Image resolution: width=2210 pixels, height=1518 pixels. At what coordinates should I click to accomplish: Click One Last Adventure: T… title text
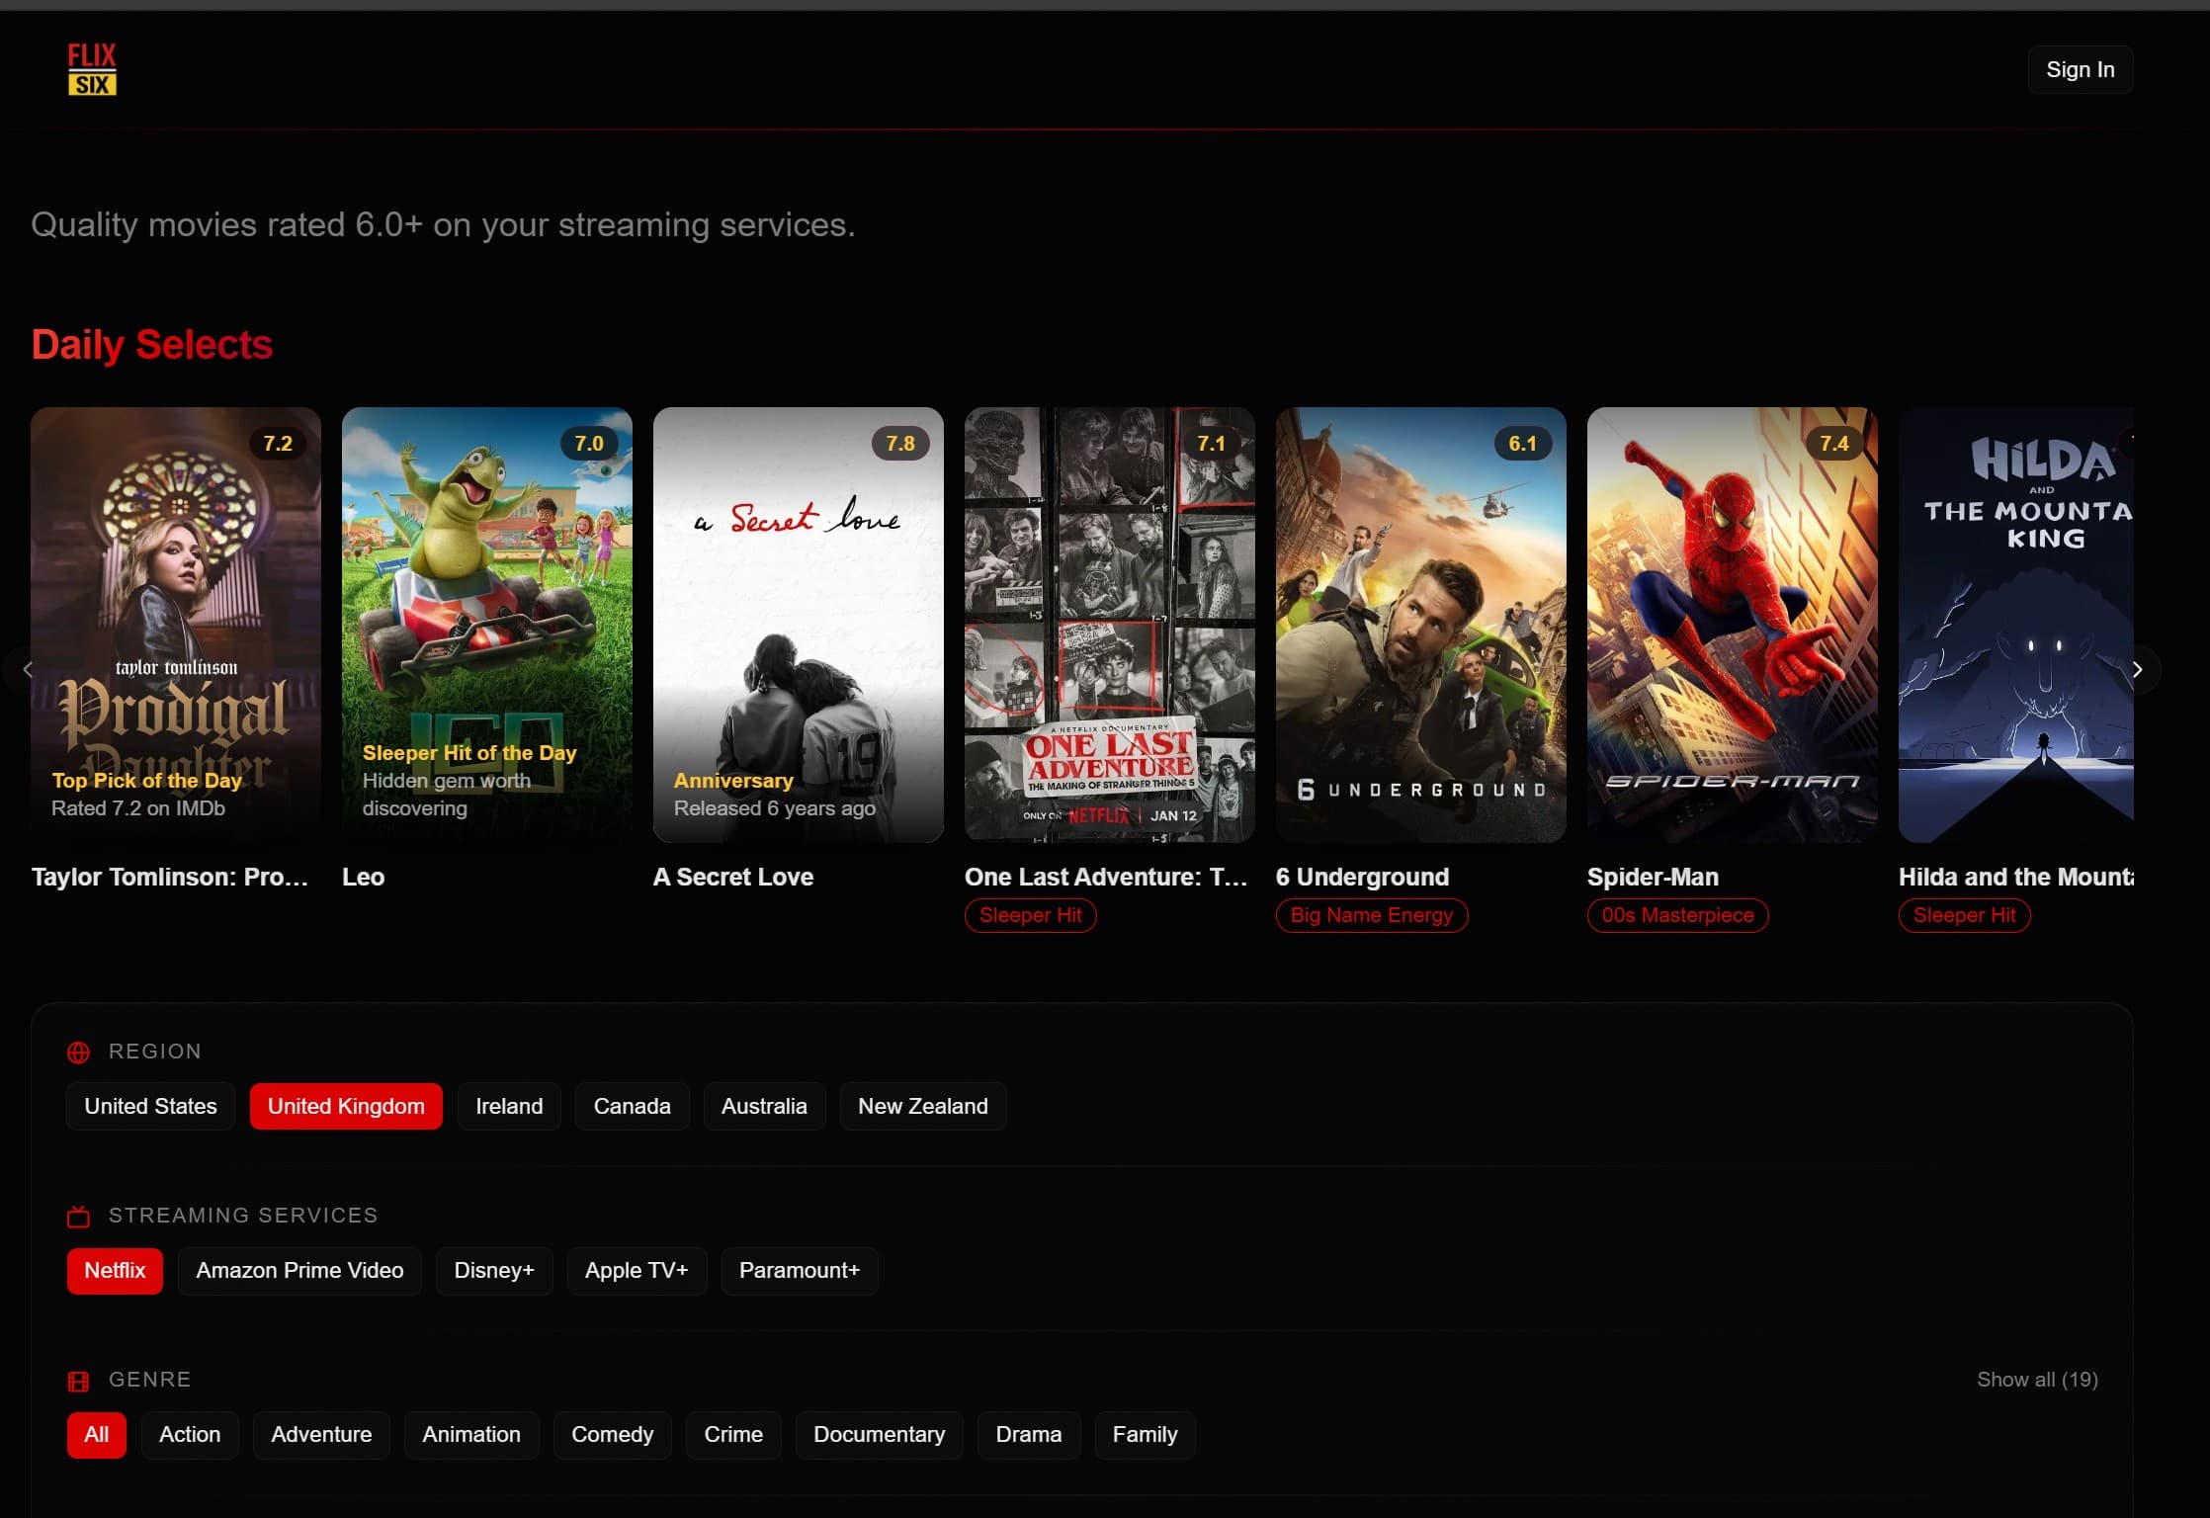click(1106, 877)
